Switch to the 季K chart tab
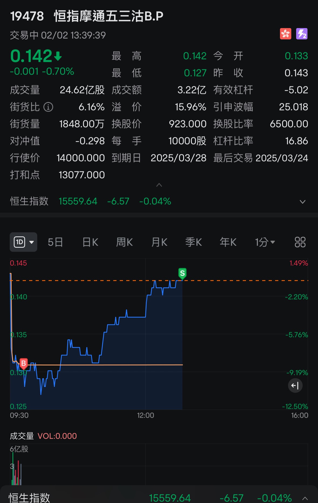This screenshot has height=503, width=318. pos(194,242)
